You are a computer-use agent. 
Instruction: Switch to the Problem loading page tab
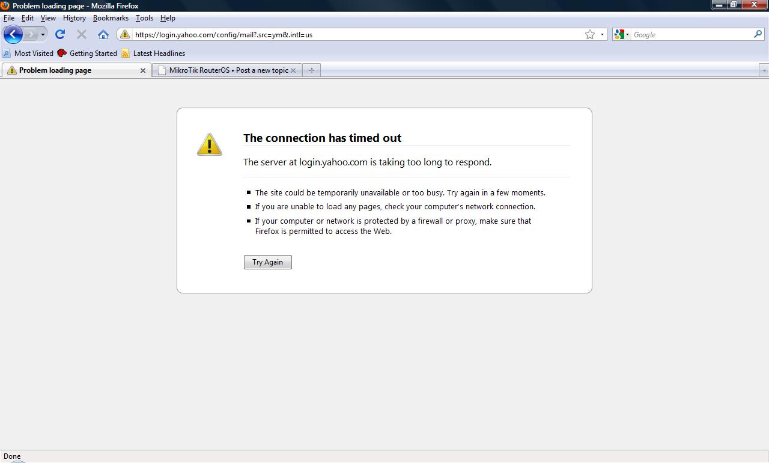(x=76, y=70)
